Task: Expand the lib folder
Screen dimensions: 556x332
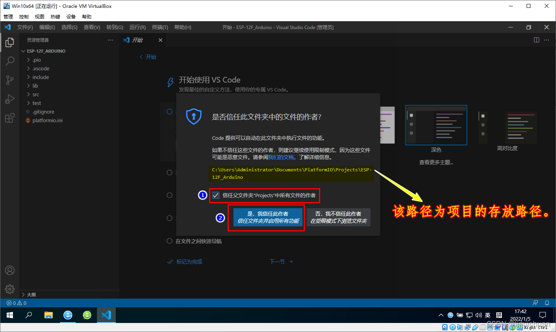Action: 69,86
